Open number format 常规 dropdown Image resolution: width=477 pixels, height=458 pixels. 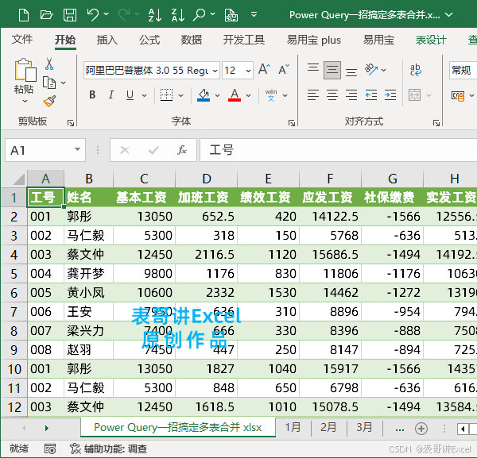point(463,71)
